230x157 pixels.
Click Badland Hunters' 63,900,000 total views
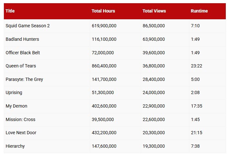(154, 39)
